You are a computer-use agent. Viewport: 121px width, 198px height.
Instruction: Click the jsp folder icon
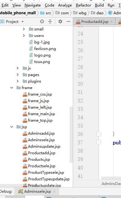(19, 127)
